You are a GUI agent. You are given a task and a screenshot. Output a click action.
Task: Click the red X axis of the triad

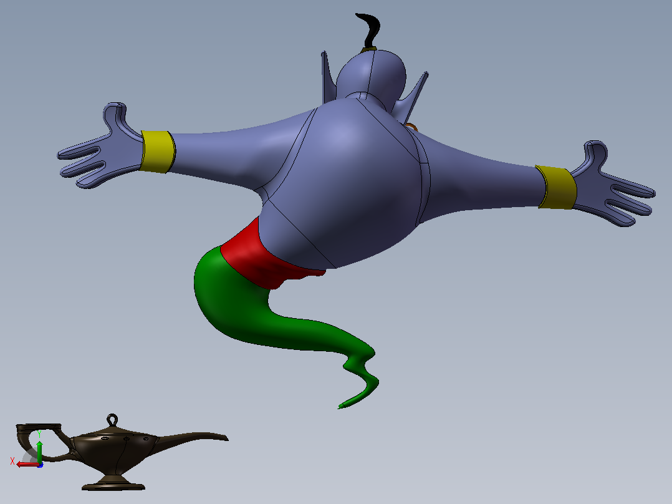tap(27, 465)
